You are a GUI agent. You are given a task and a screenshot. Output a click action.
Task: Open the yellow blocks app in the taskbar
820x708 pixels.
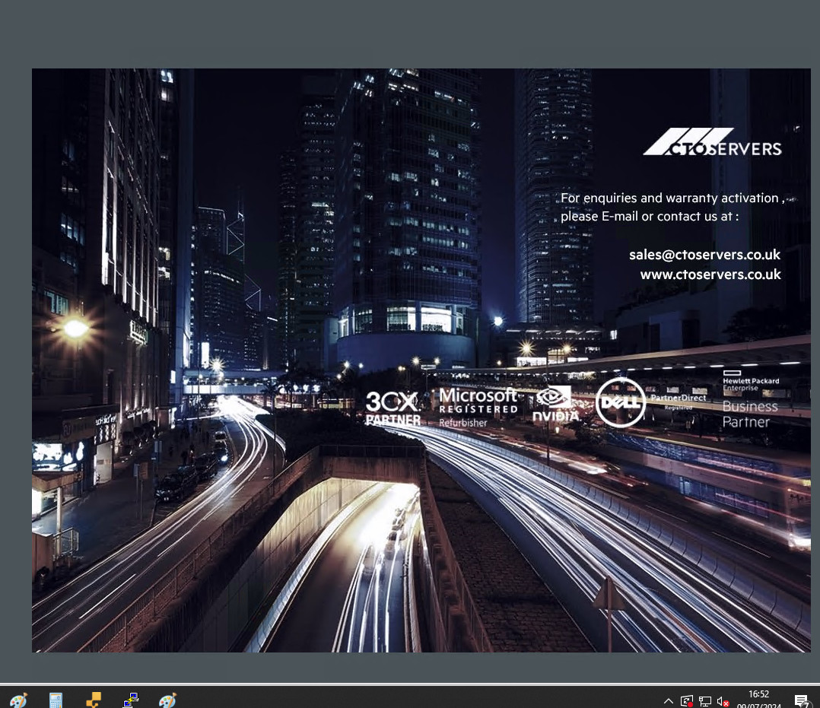pyautogui.click(x=94, y=700)
